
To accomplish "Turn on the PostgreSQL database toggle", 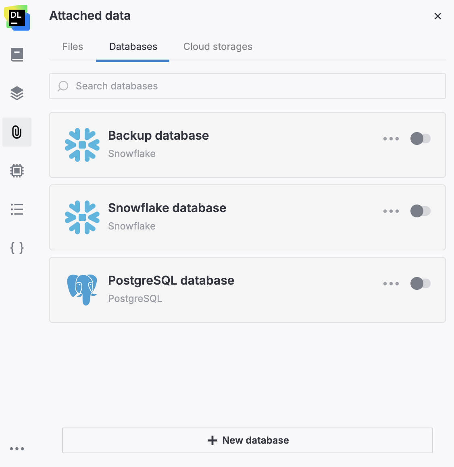I will pos(421,283).
